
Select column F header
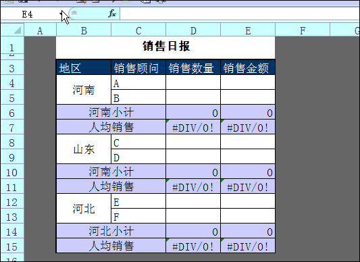tap(303, 30)
